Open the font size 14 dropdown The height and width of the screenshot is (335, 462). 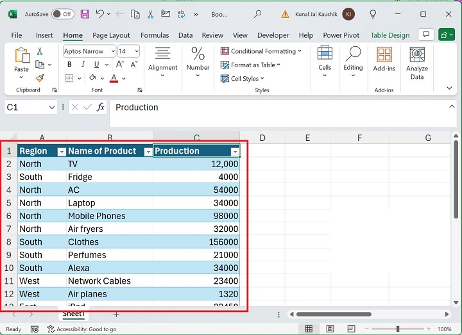(x=137, y=51)
